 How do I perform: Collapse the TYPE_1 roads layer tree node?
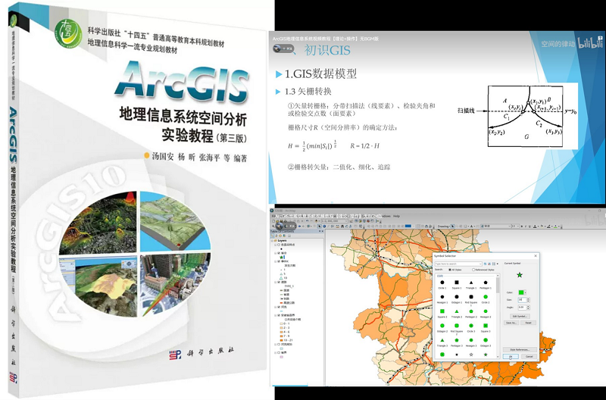pos(275,282)
